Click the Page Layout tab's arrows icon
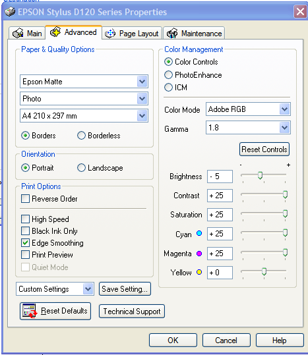 pyautogui.click(x=110, y=34)
